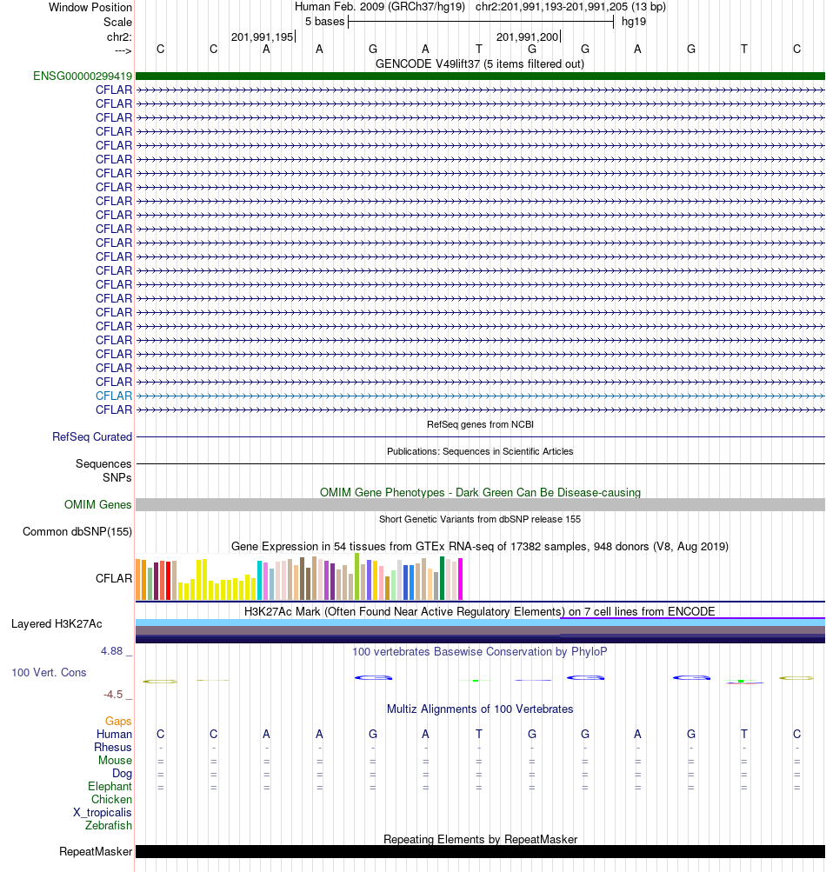
Task: Click the GTEx Gene Expression in 54 tissues title
Action: coord(479,547)
